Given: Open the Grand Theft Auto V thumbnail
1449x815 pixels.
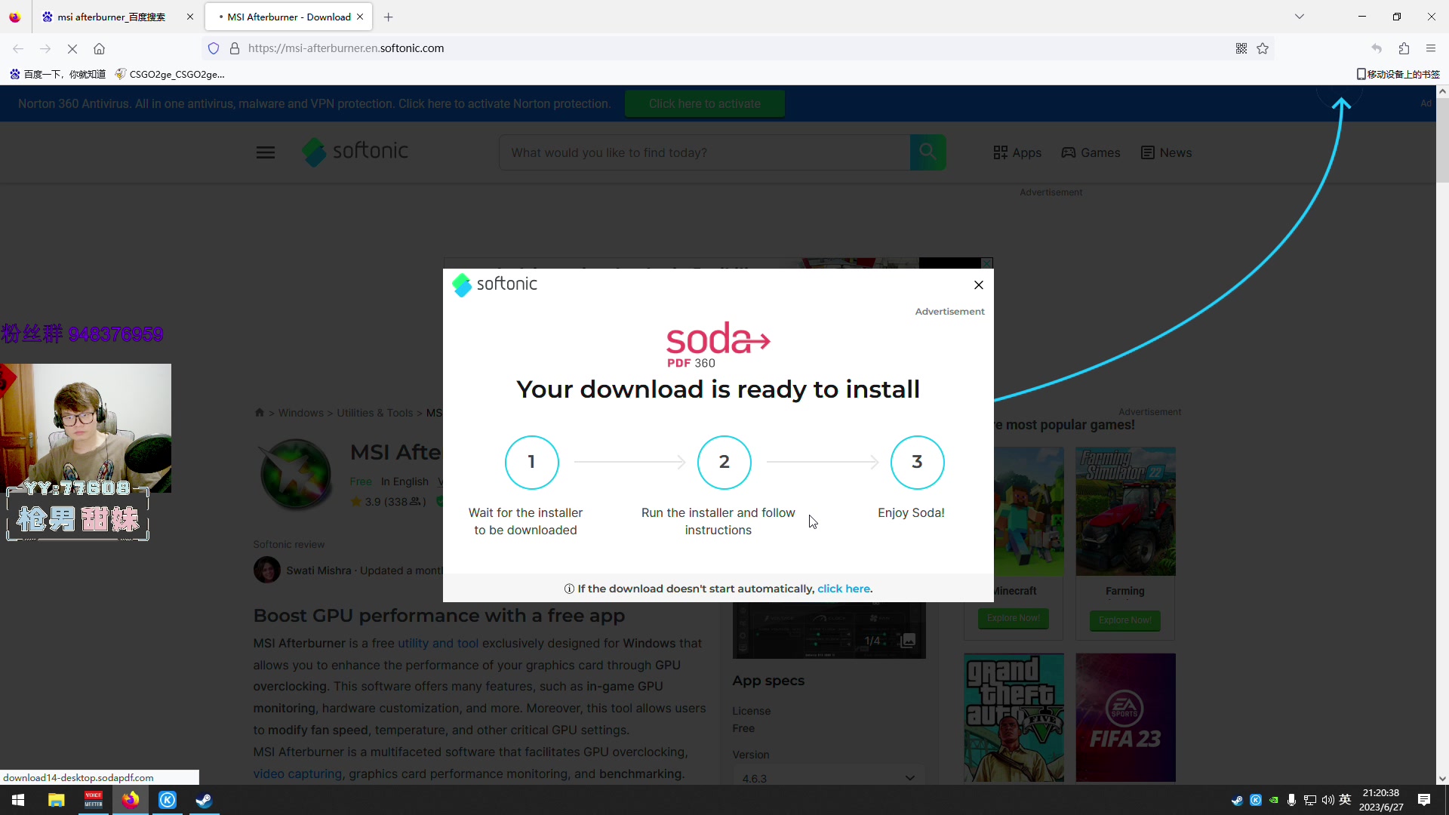Looking at the screenshot, I should tap(1014, 718).
